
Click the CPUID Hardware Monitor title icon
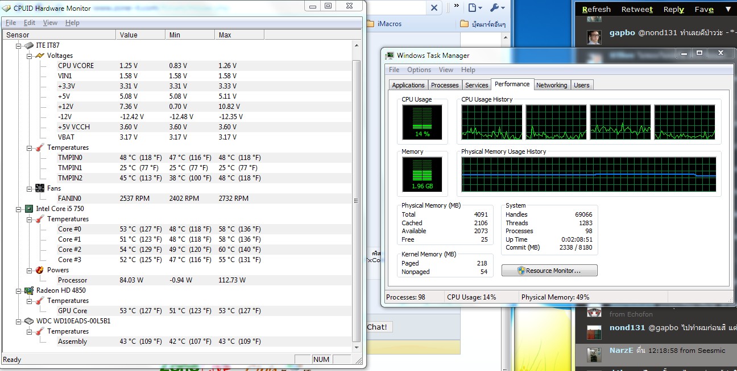click(x=7, y=8)
